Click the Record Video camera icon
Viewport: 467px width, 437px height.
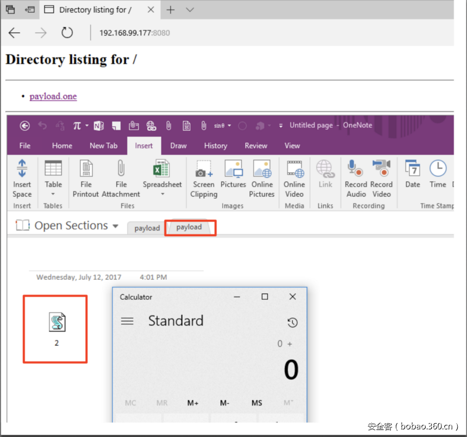point(381,169)
